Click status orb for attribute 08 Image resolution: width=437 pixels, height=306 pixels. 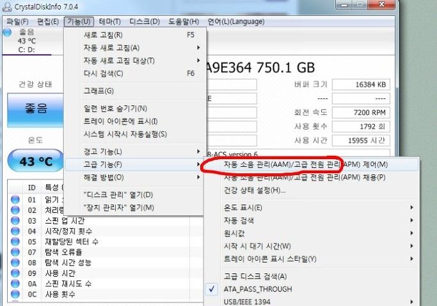(15, 263)
